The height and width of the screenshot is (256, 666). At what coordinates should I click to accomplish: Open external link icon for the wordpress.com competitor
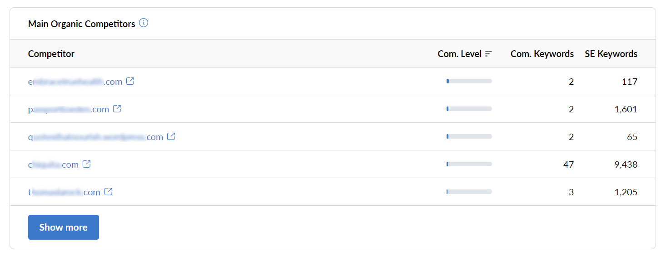click(171, 136)
